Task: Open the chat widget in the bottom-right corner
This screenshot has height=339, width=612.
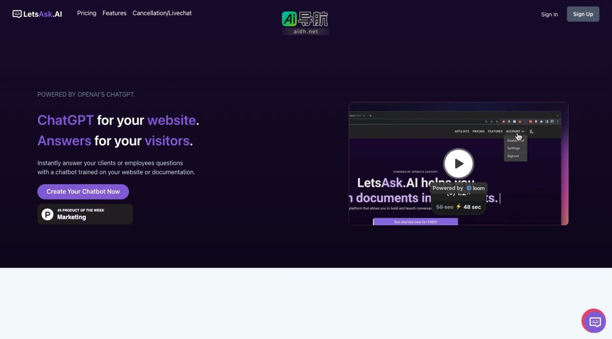Action: (593, 321)
